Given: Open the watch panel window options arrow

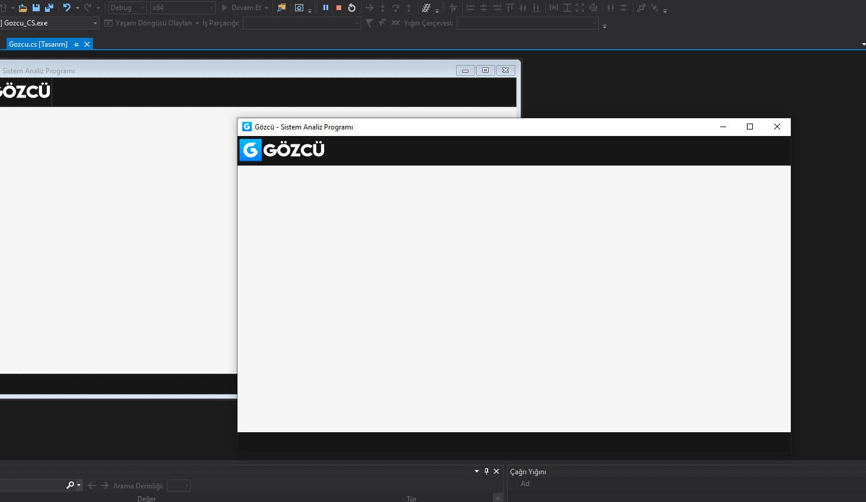Looking at the screenshot, I should (477, 471).
